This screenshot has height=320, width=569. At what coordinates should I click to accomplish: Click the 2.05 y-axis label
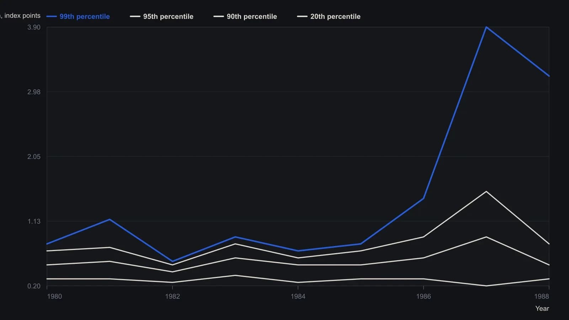click(x=34, y=157)
